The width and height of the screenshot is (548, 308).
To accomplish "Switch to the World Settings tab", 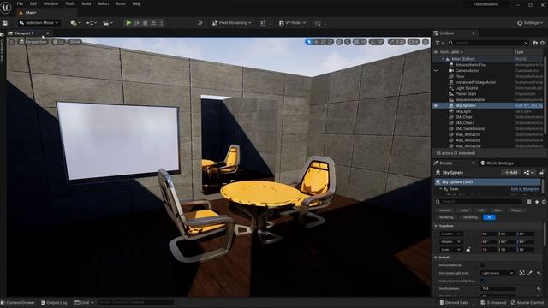I will [x=497, y=163].
